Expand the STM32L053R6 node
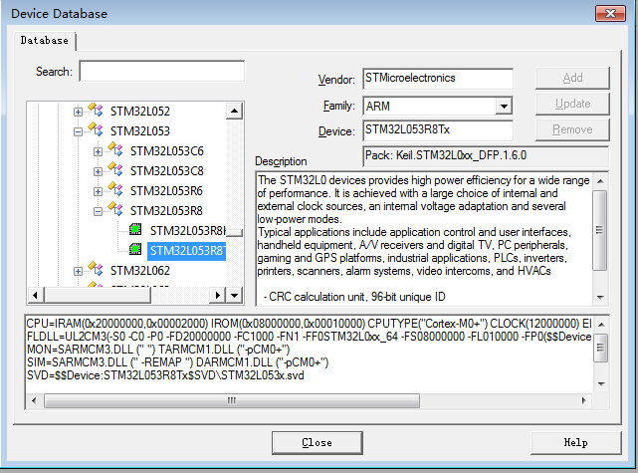 pyautogui.click(x=98, y=191)
